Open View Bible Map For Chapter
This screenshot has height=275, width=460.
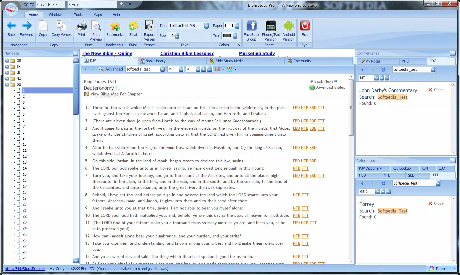pos(113,94)
